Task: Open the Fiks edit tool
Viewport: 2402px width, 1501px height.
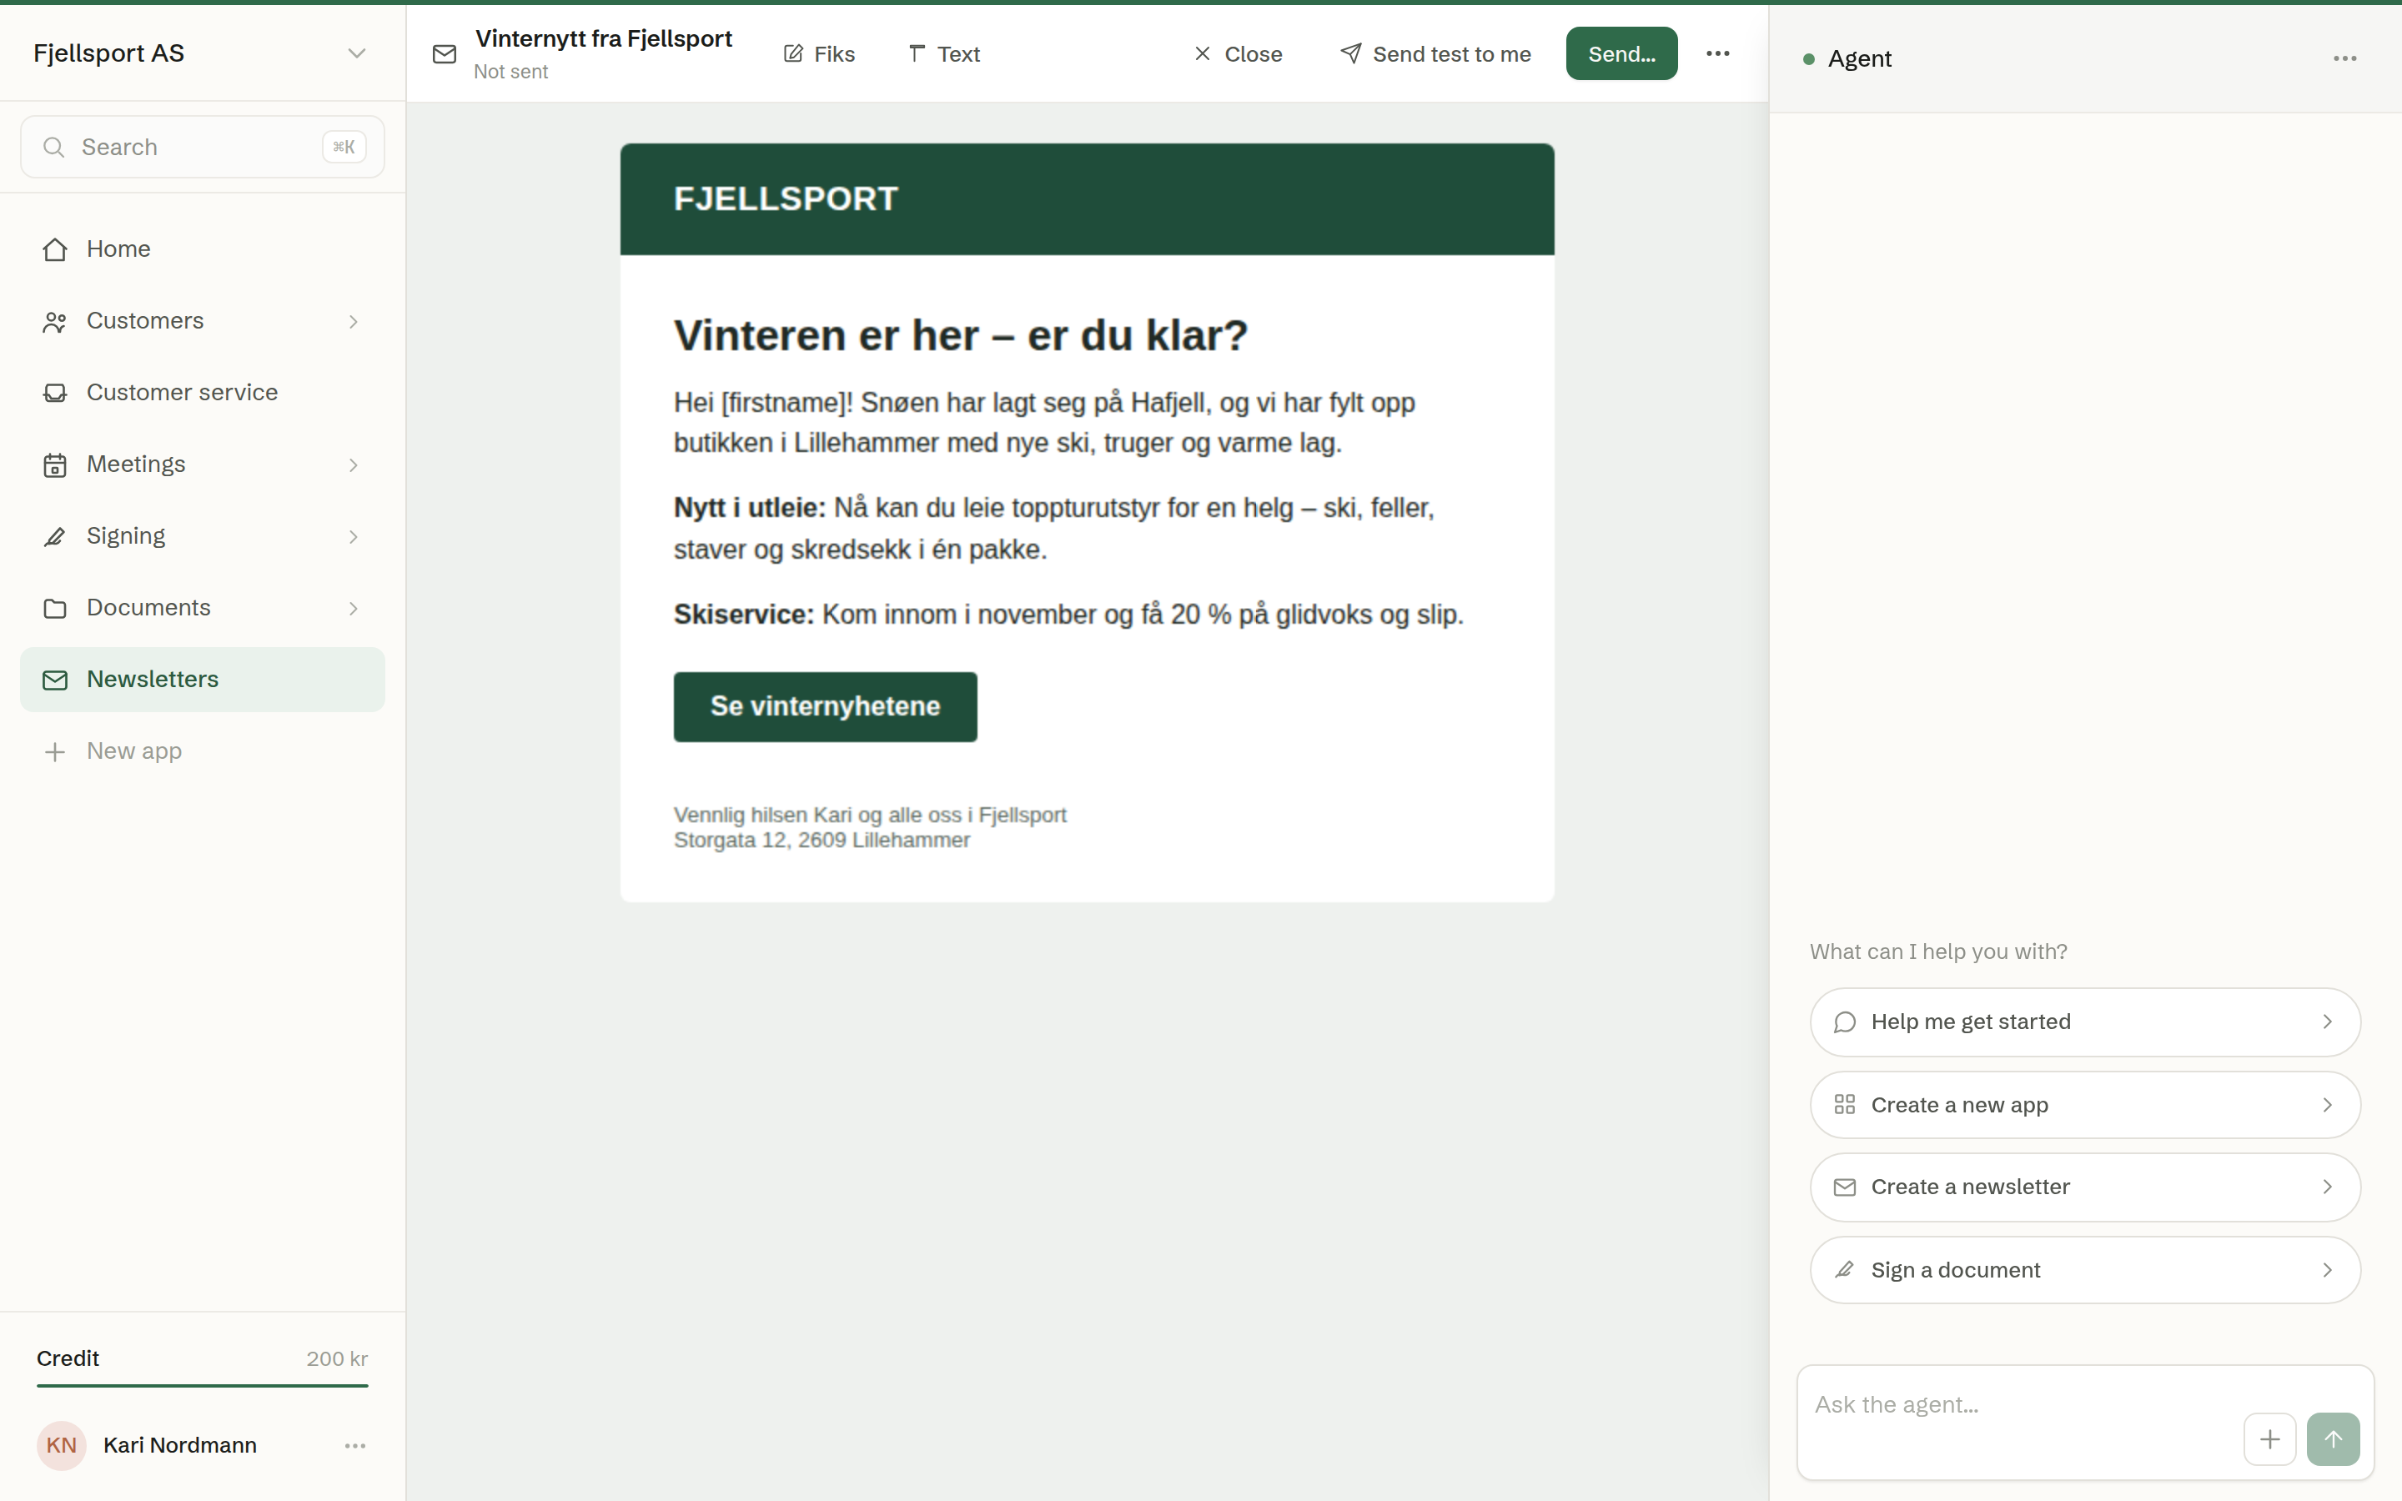Action: pyautogui.click(x=819, y=53)
